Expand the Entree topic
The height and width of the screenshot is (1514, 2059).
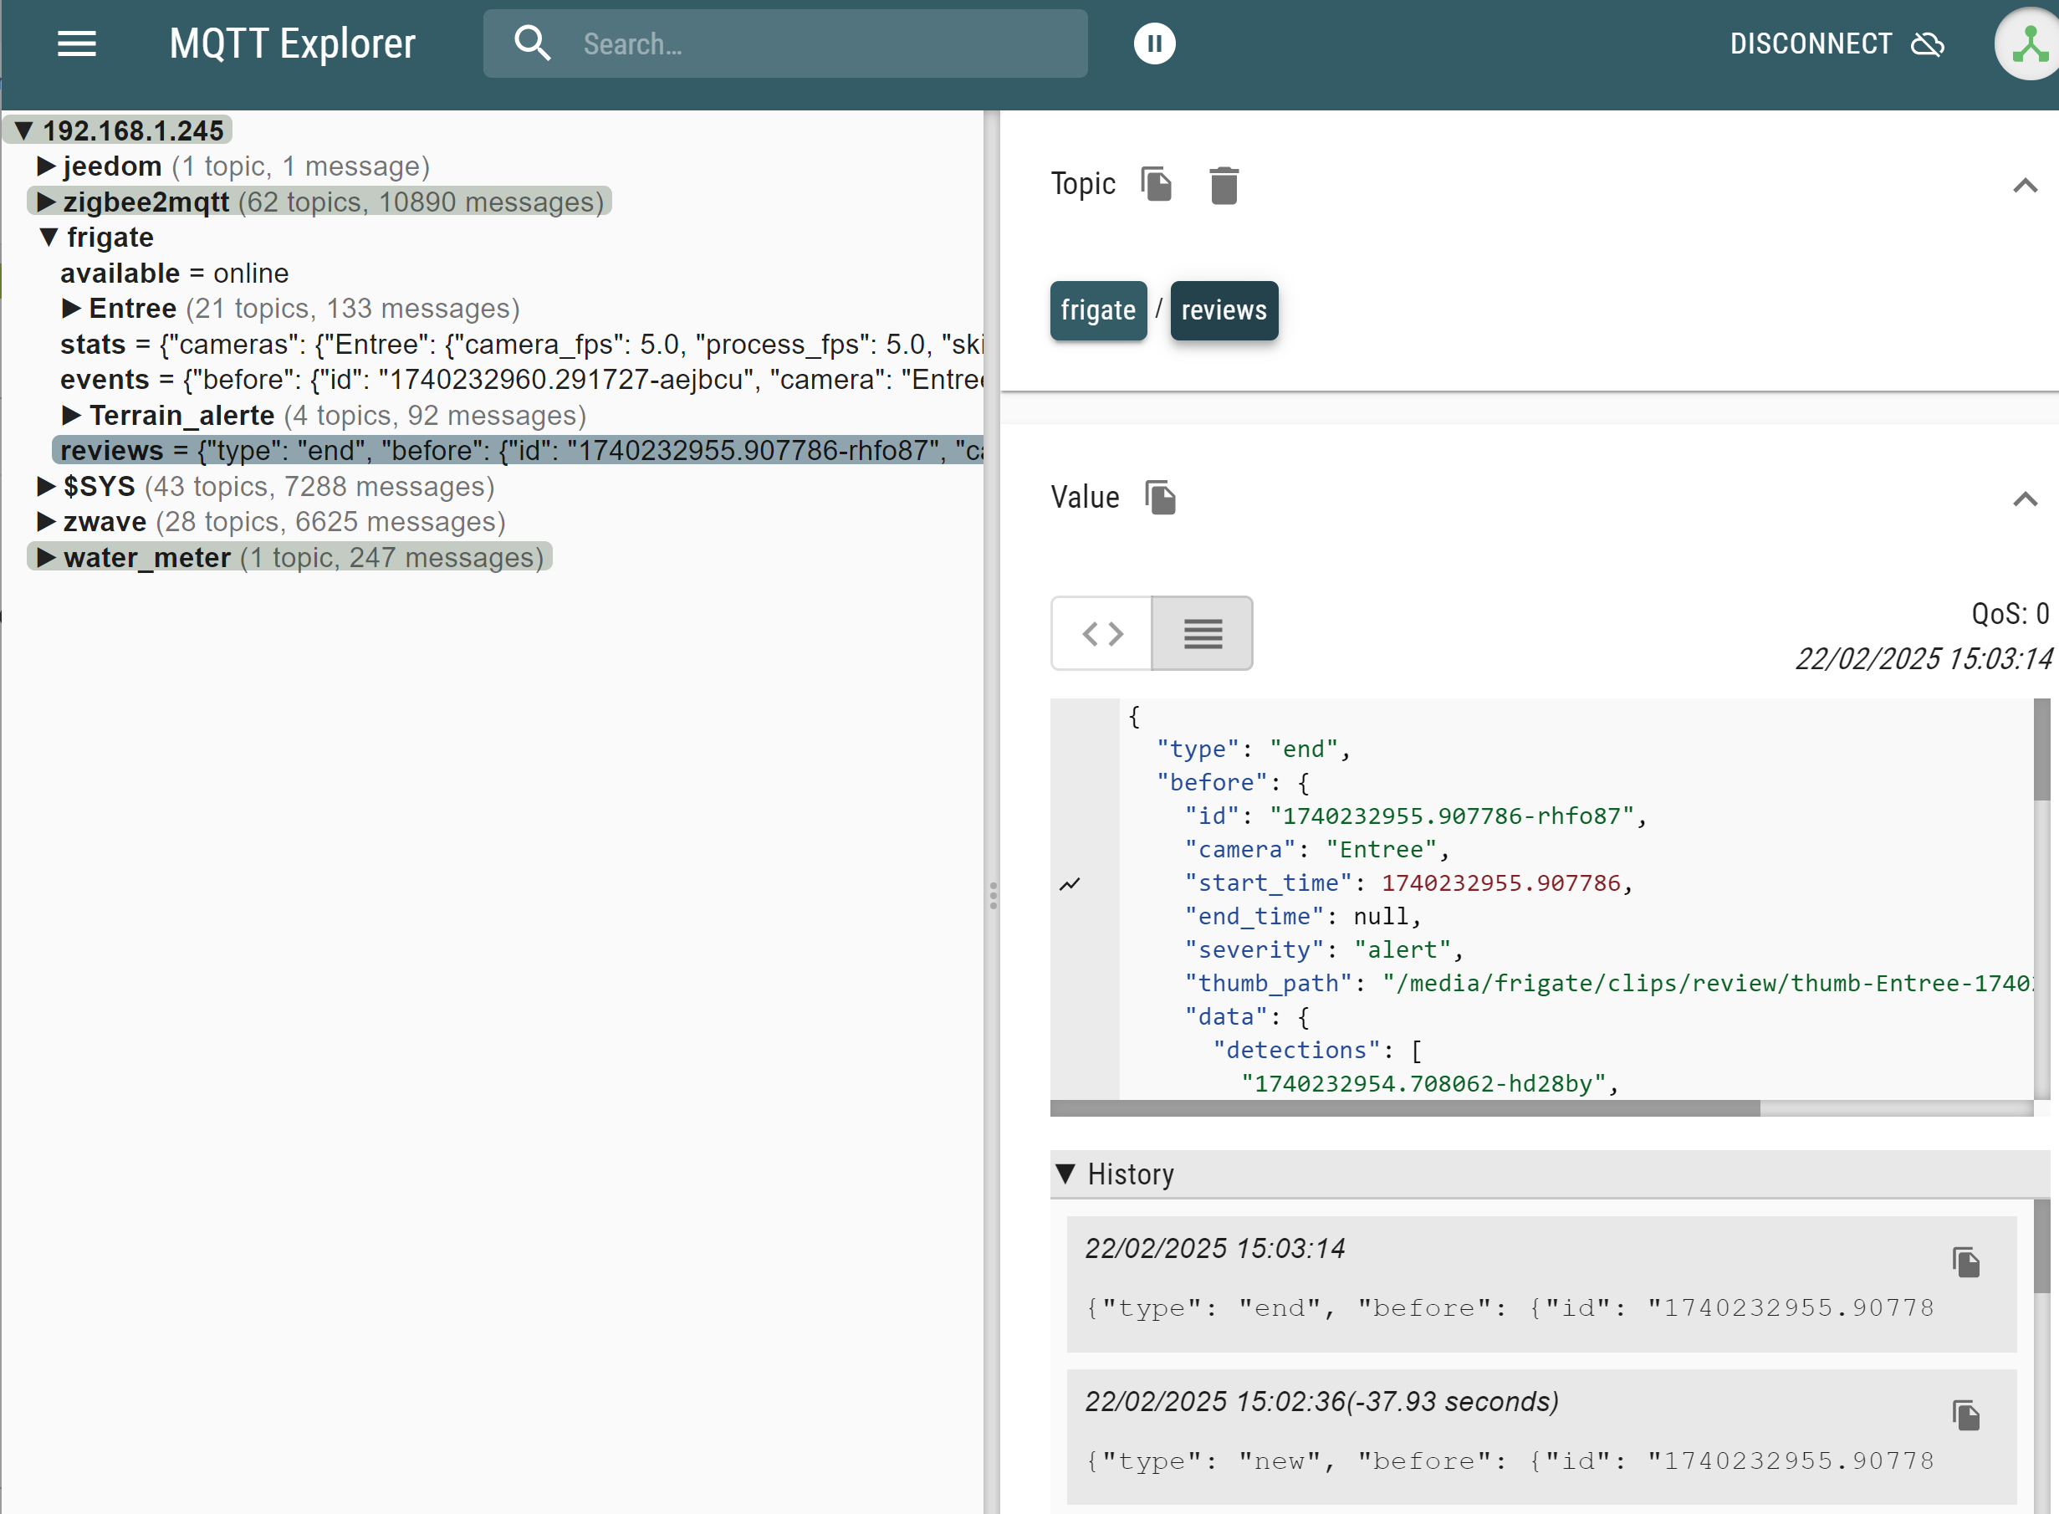[71, 308]
